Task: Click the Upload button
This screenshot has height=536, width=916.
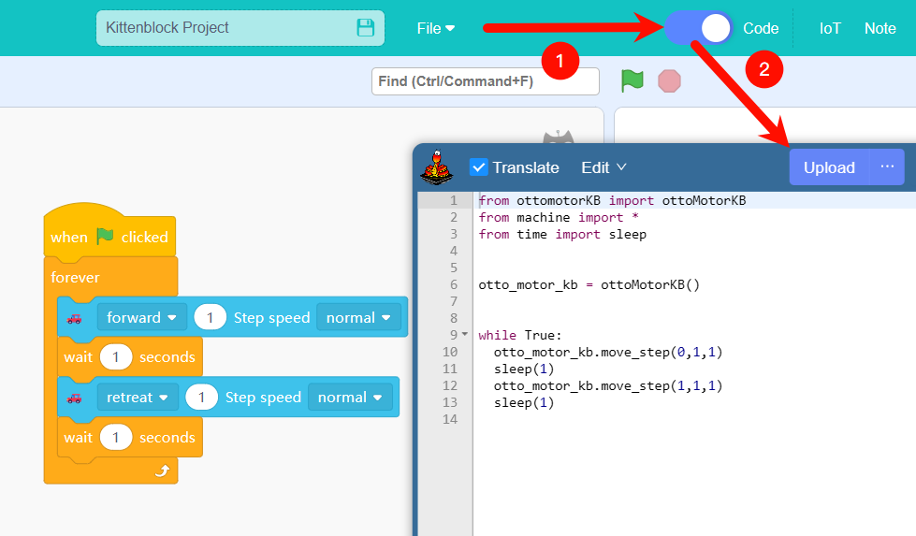Action: coord(829,167)
